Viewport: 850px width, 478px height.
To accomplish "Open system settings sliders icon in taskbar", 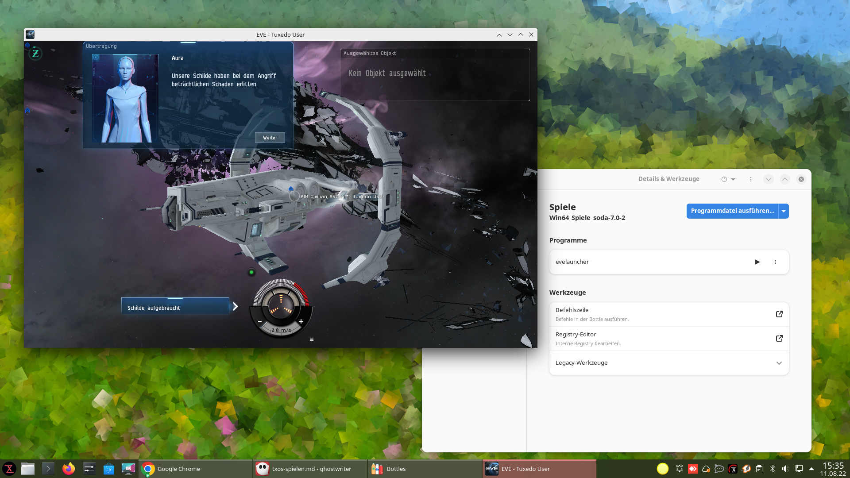I will point(89,469).
